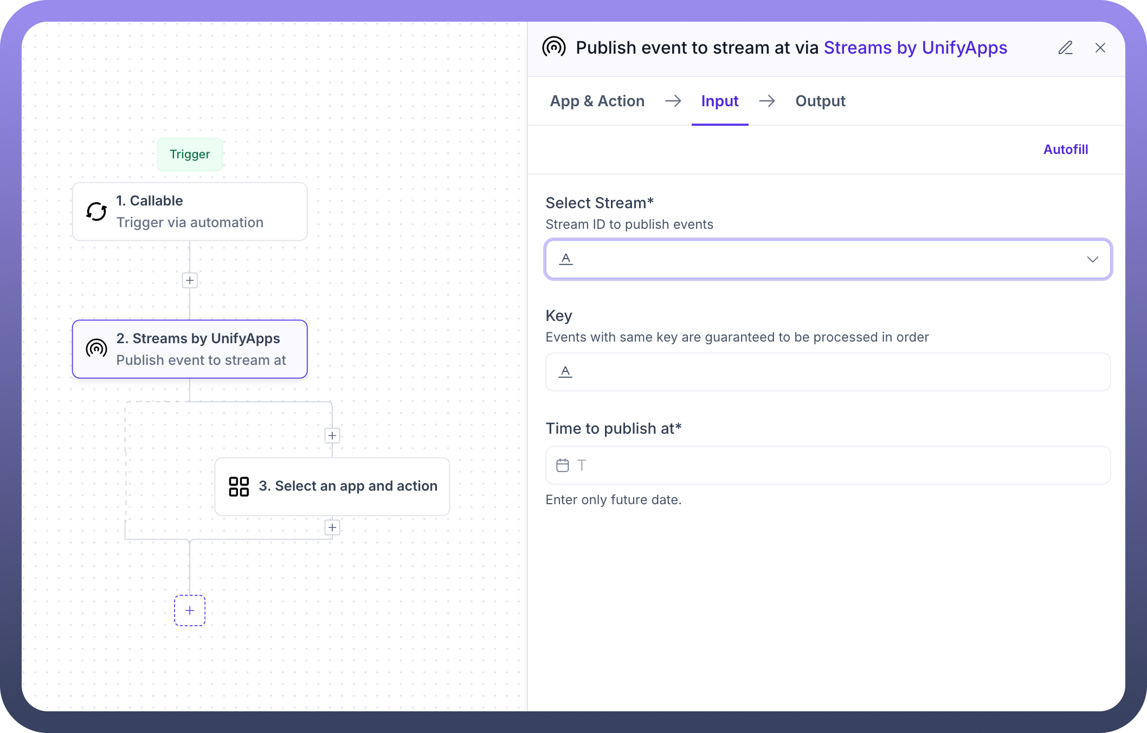Select the Input tab
Viewport: 1147px width, 733px height.
(x=719, y=101)
